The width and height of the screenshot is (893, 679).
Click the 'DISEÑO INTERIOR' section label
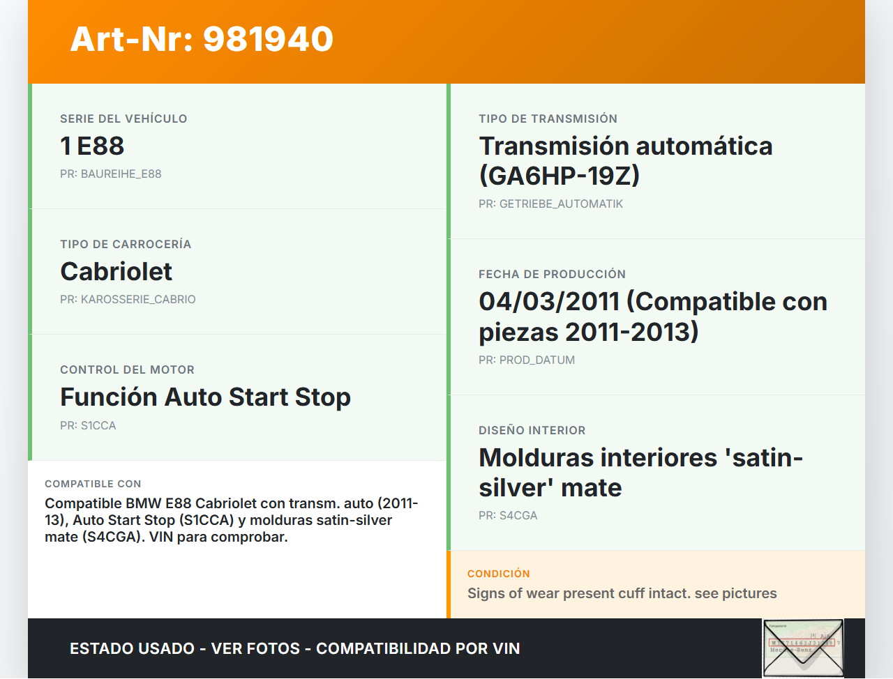pyautogui.click(x=532, y=430)
